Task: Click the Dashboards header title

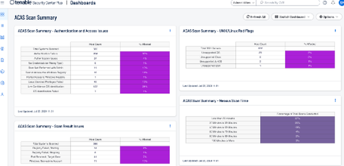Action: point(83,3)
